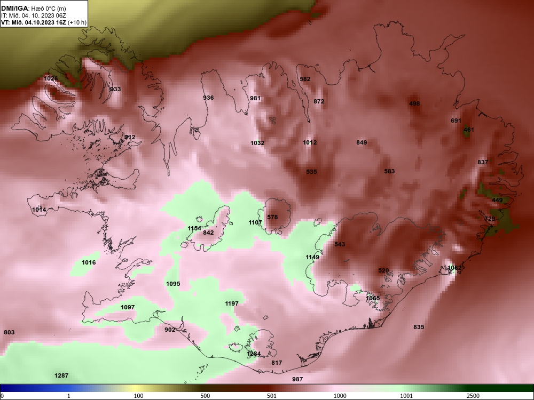Click the map value 1095
534x400 pixels.
click(x=173, y=284)
